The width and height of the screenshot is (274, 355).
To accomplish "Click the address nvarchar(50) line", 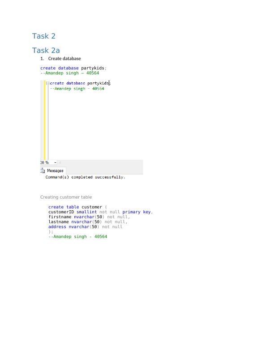I will click(x=85, y=227).
